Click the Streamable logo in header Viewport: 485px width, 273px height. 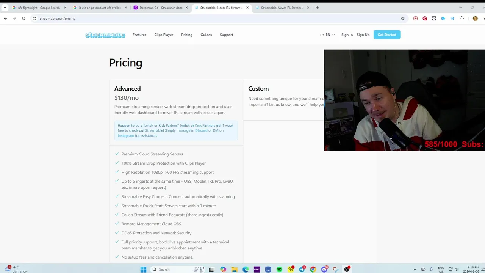coord(105,35)
